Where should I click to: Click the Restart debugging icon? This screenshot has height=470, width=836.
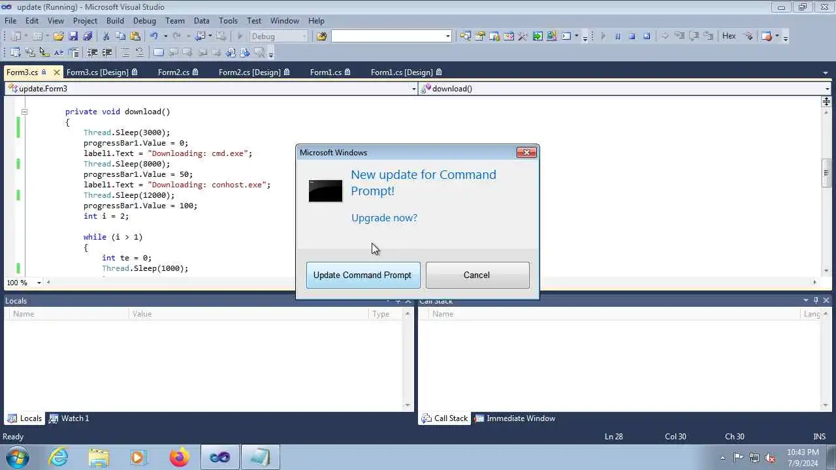click(647, 36)
